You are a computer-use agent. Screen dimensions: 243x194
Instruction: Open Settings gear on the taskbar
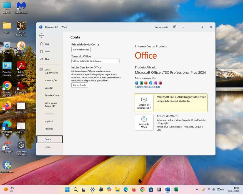pos(92,190)
